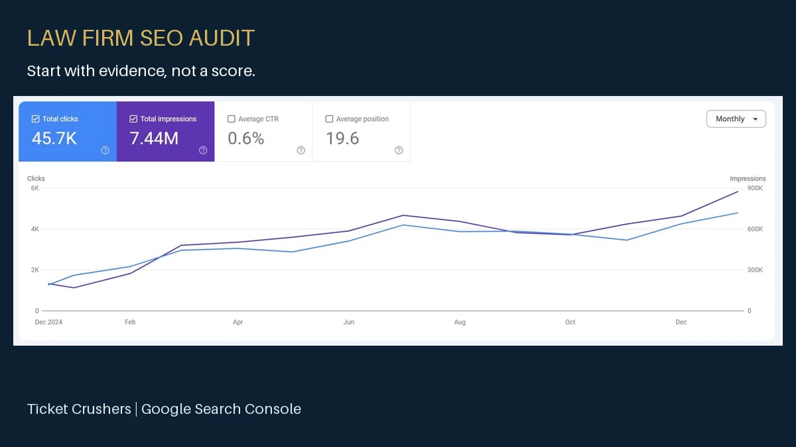Click the 19.6 average position value
Image resolution: width=796 pixels, height=447 pixels.
(x=342, y=138)
